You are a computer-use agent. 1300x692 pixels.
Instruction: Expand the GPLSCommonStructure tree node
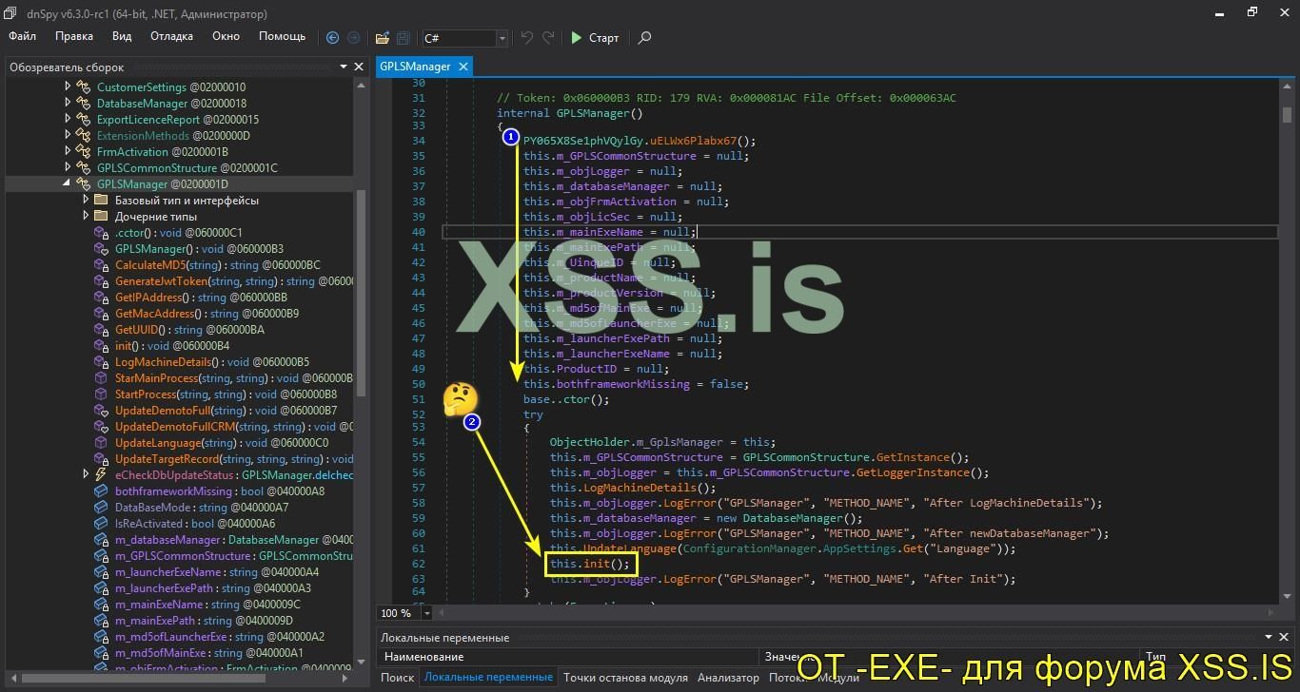(x=68, y=168)
